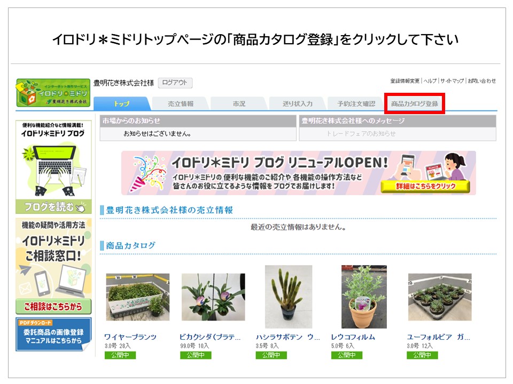Viewport: 513px width, 384px height.
Task: Click the イロドリ＊ミドリ site logo
Action: (x=53, y=93)
